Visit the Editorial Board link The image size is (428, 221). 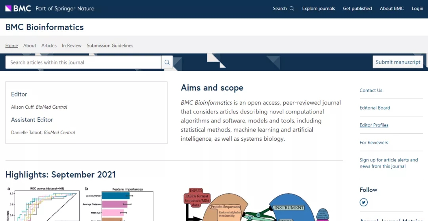(374, 108)
